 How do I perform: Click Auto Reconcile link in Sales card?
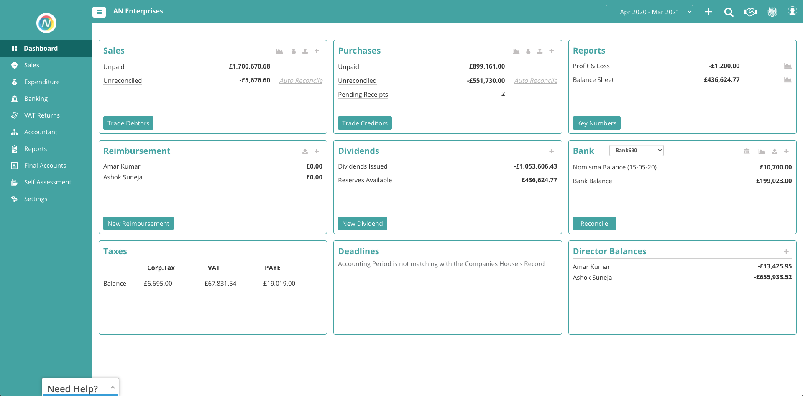pyautogui.click(x=301, y=81)
